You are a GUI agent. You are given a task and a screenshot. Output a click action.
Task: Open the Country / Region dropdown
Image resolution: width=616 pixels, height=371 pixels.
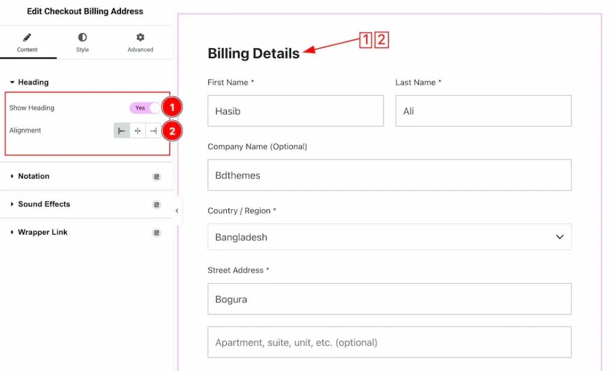click(x=389, y=237)
